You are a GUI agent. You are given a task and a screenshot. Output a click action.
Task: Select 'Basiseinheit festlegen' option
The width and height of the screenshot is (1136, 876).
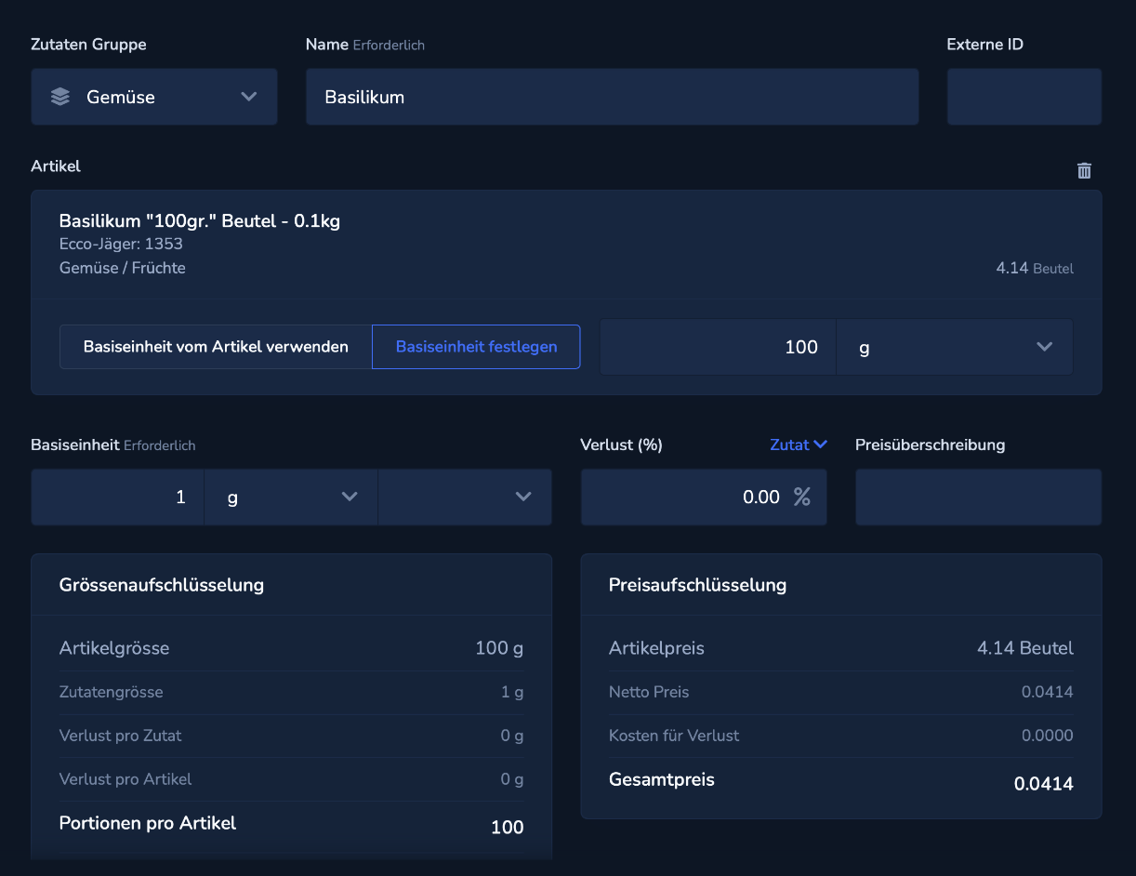pos(476,347)
